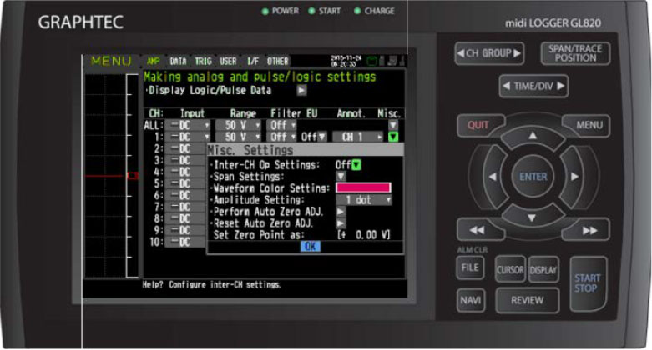Click the green battery status icon

point(371,62)
